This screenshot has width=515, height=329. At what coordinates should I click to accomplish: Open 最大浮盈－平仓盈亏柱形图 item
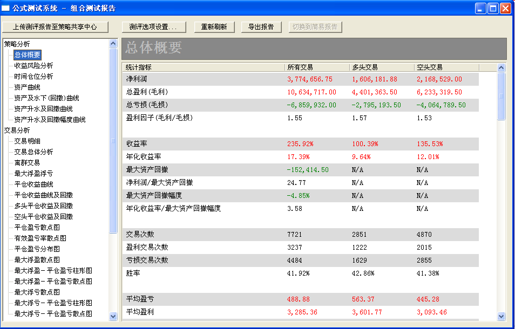click(53, 271)
